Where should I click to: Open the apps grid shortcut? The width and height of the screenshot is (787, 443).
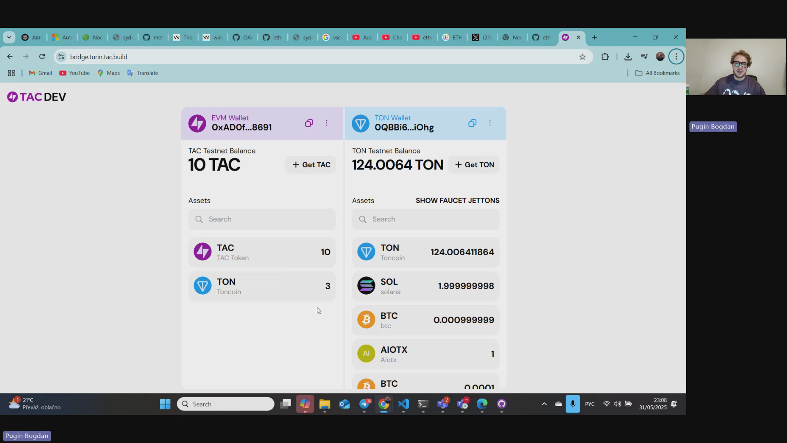pos(11,73)
